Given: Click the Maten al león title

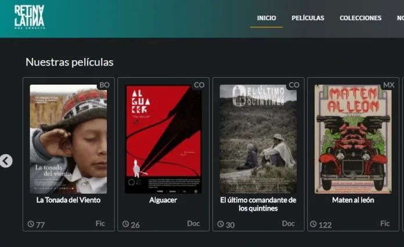Looking at the screenshot, I should click(353, 200).
